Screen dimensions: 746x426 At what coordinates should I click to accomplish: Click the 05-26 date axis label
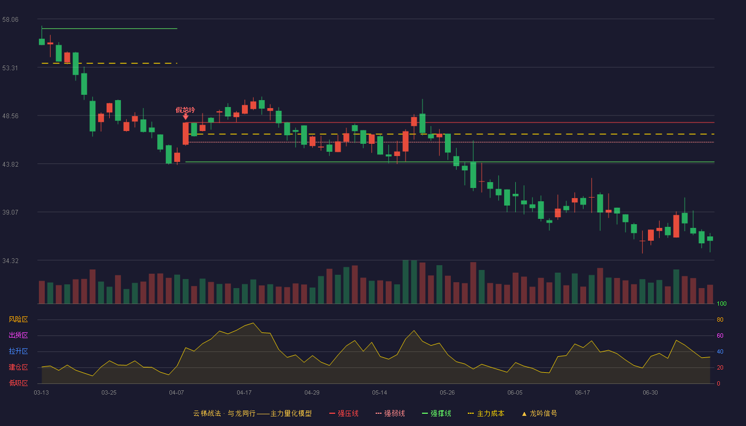tap(447, 392)
